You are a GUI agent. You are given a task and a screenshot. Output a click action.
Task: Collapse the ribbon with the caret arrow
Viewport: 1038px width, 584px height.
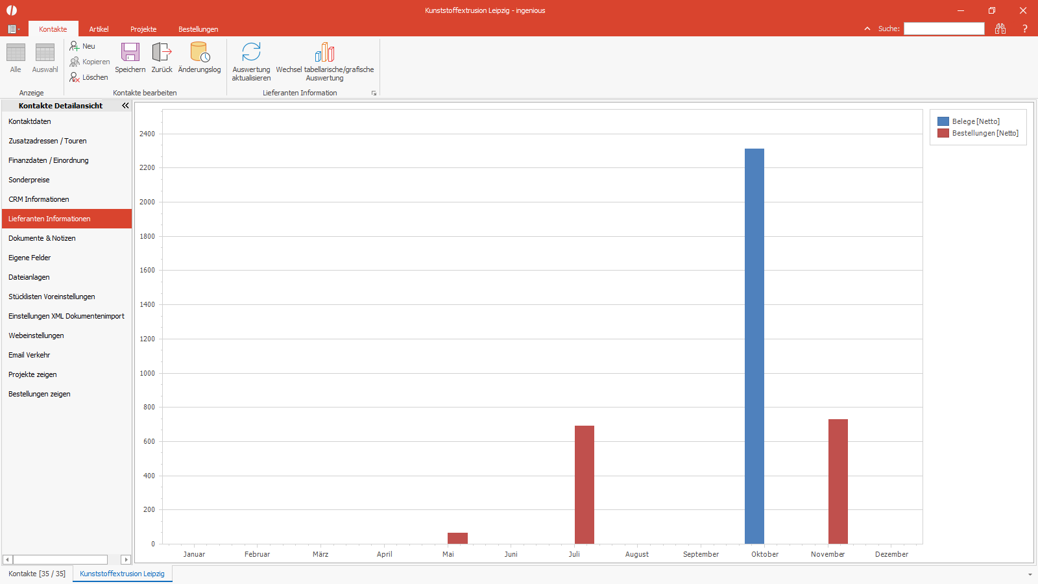pyautogui.click(x=867, y=29)
